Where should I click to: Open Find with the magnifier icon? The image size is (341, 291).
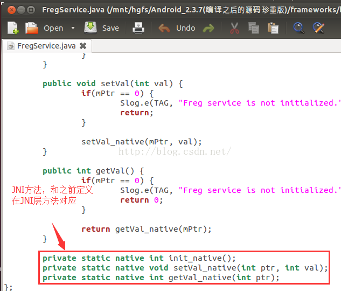tap(299, 28)
